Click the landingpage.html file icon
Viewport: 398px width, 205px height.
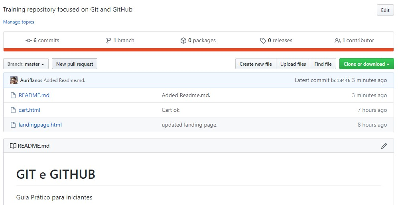pyautogui.click(x=13, y=125)
